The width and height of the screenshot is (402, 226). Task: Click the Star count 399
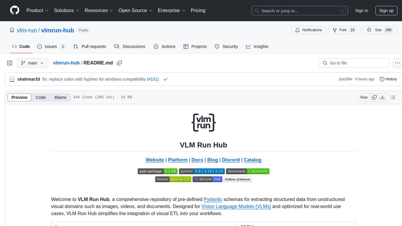388,30
